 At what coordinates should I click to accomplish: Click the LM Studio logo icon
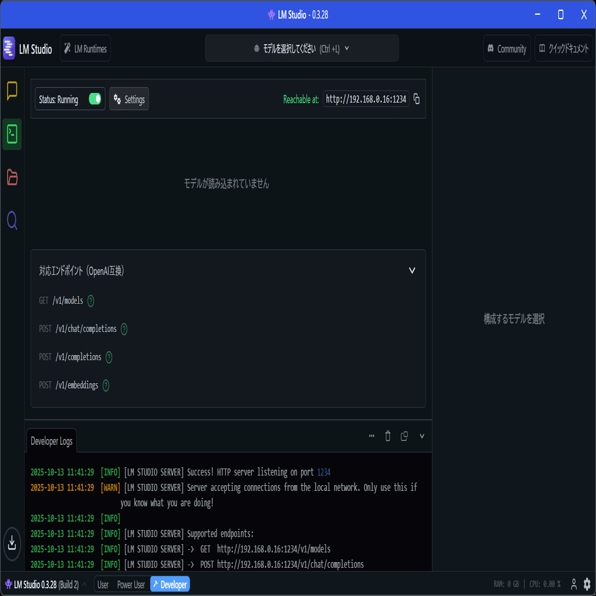click(9, 48)
